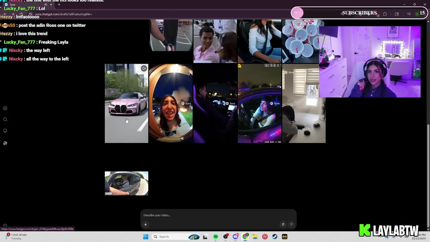Add attachment with the plus button

(x=145, y=225)
